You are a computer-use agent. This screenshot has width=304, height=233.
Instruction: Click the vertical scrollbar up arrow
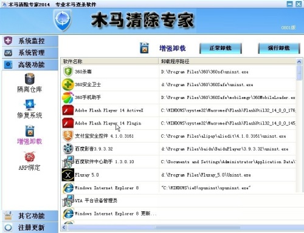(299, 62)
